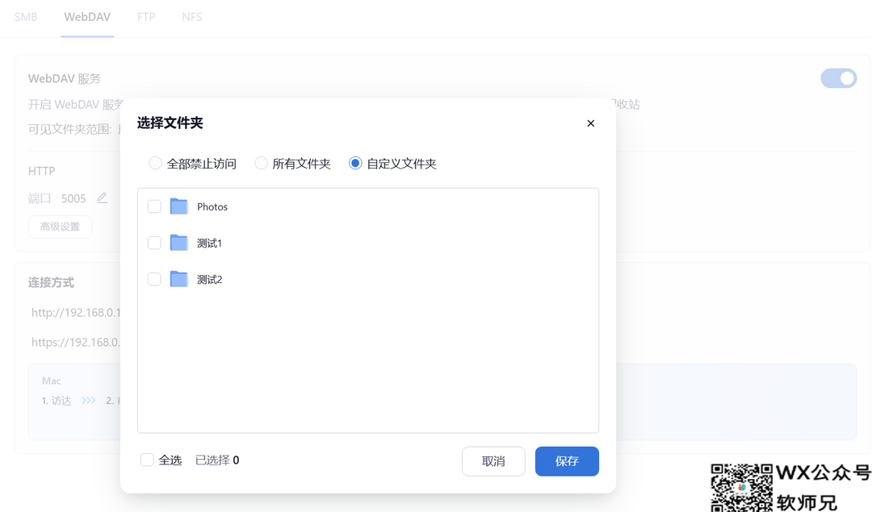Check the 测试1 folder checkbox
Screen dimensions: 872x512
coord(154,243)
